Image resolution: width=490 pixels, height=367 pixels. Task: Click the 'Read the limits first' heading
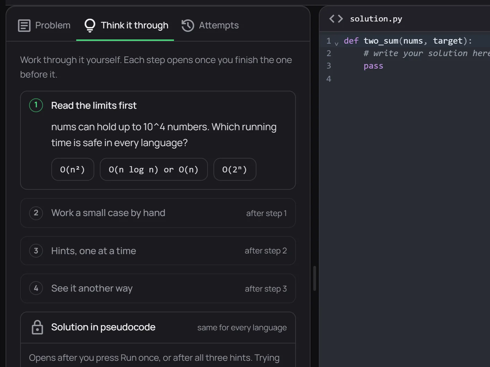coord(94,105)
